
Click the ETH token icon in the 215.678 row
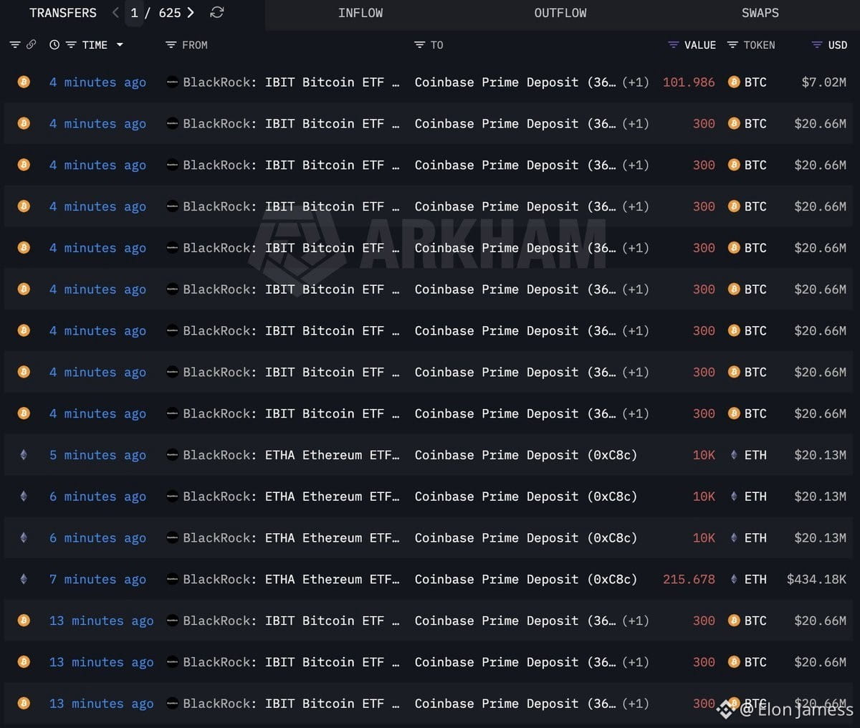[734, 579]
